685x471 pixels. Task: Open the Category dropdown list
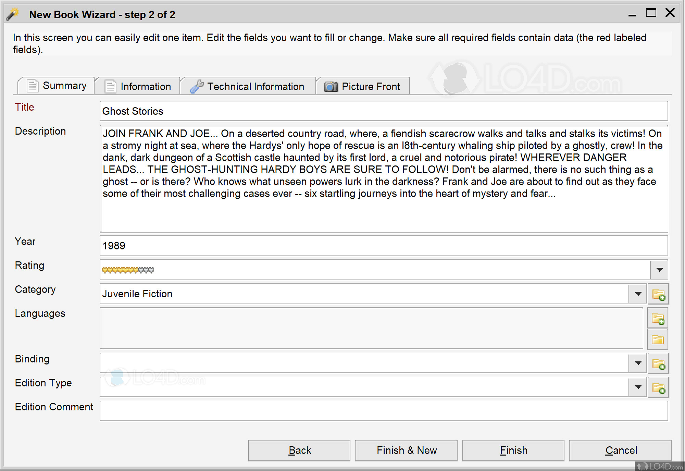(638, 294)
